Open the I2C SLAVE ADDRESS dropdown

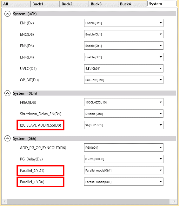(x=124, y=125)
